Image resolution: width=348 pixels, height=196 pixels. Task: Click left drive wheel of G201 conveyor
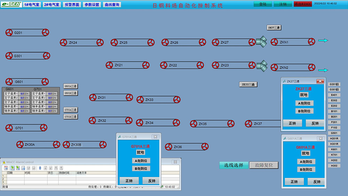click(9, 32)
